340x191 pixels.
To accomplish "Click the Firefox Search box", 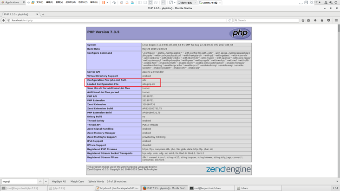I will click(266, 20).
